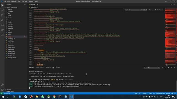Open the Terminal menu
Image resolution: width=177 pixels, height=99 pixels.
coord(31,1)
